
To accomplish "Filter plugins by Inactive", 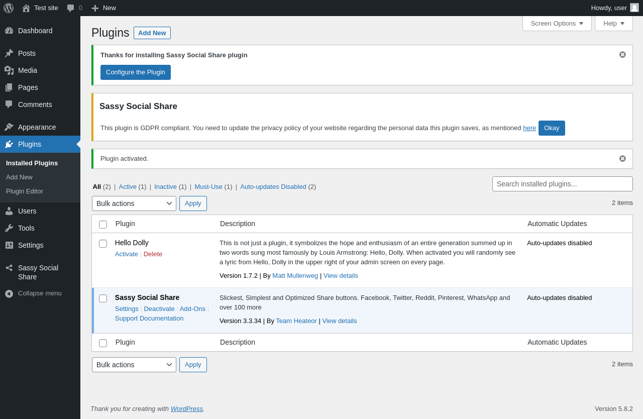I will (x=165, y=186).
